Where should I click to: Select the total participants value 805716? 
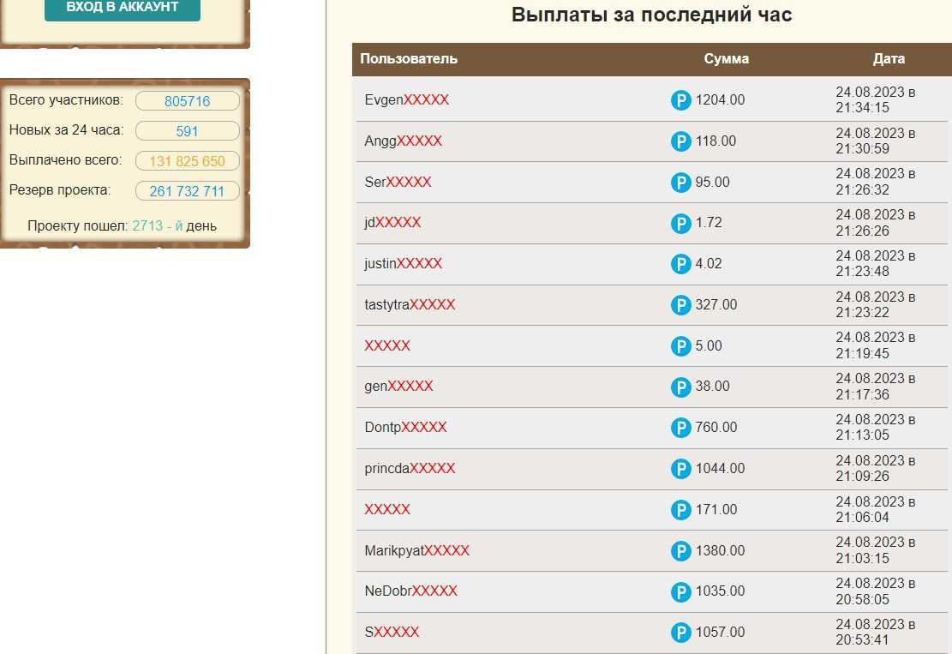(x=187, y=101)
